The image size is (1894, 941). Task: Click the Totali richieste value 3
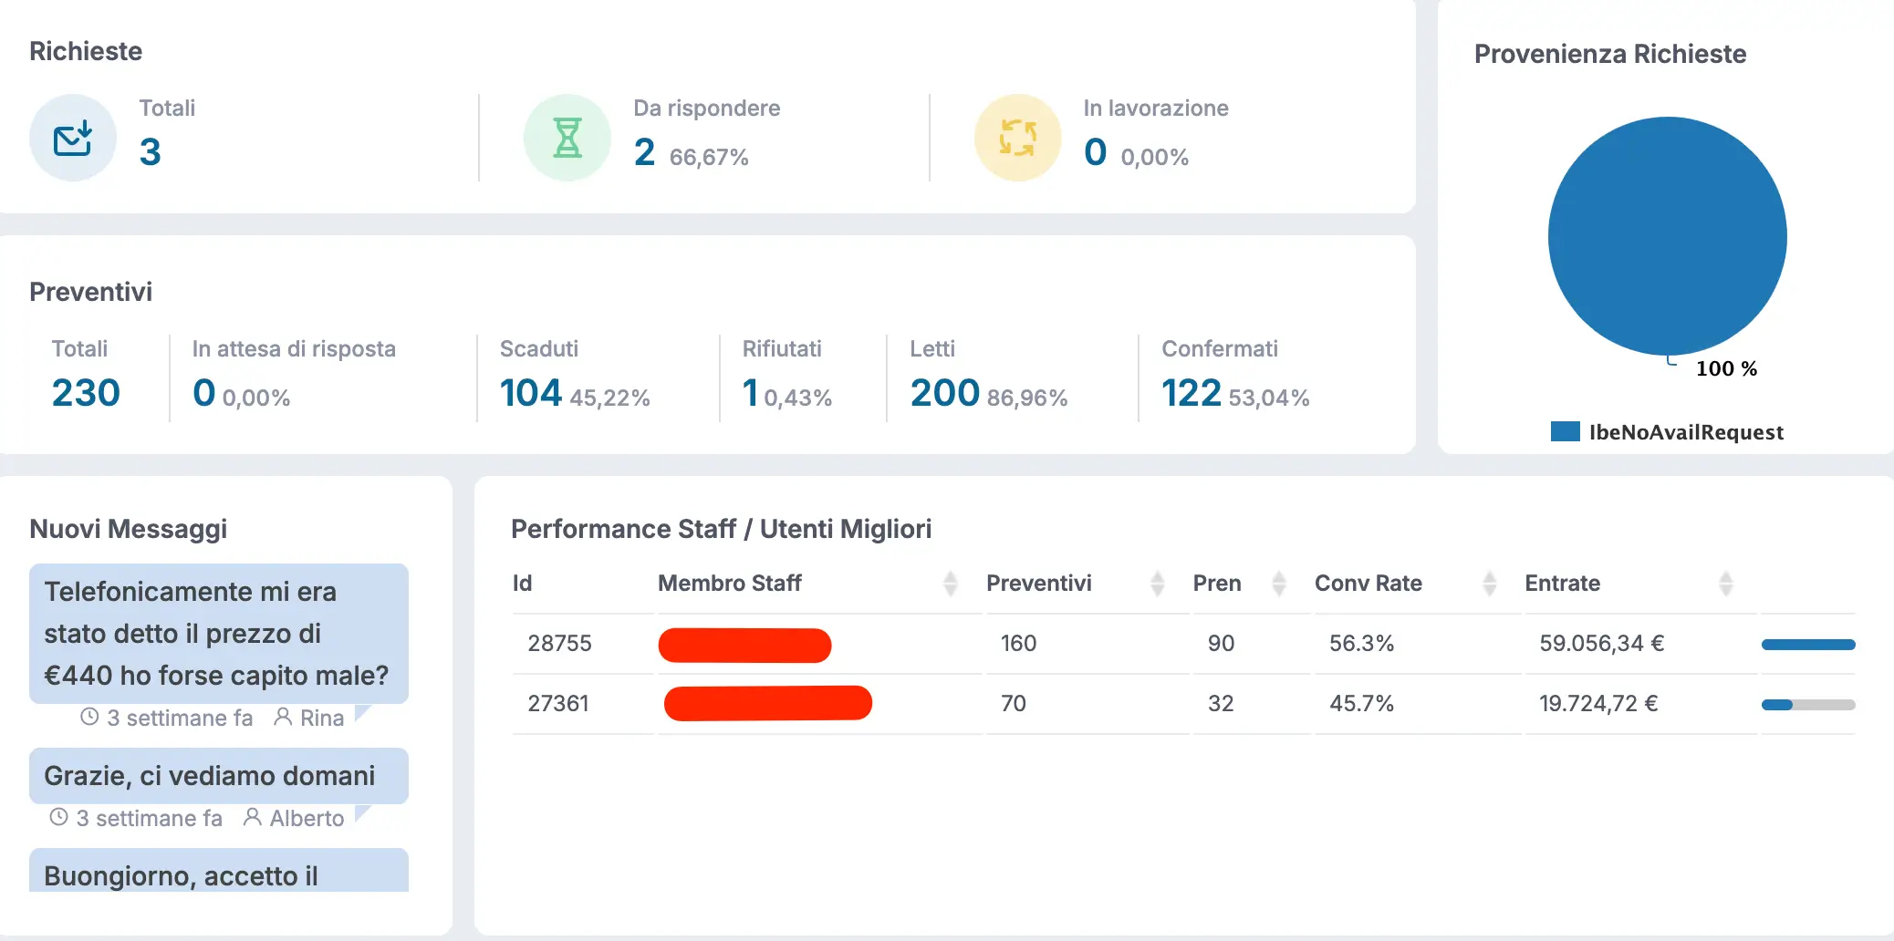pyautogui.click(x=151, y=152)
